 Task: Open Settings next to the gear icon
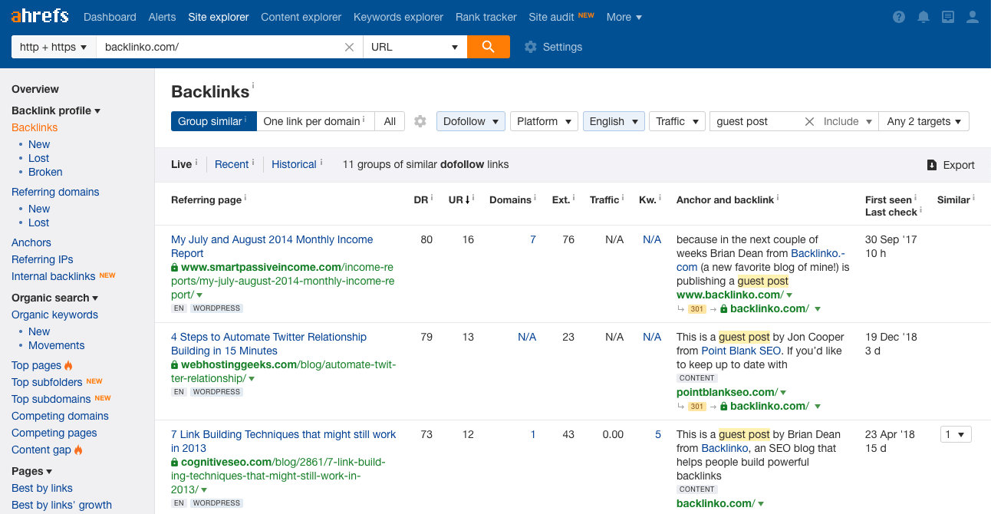tap(562, 47)
